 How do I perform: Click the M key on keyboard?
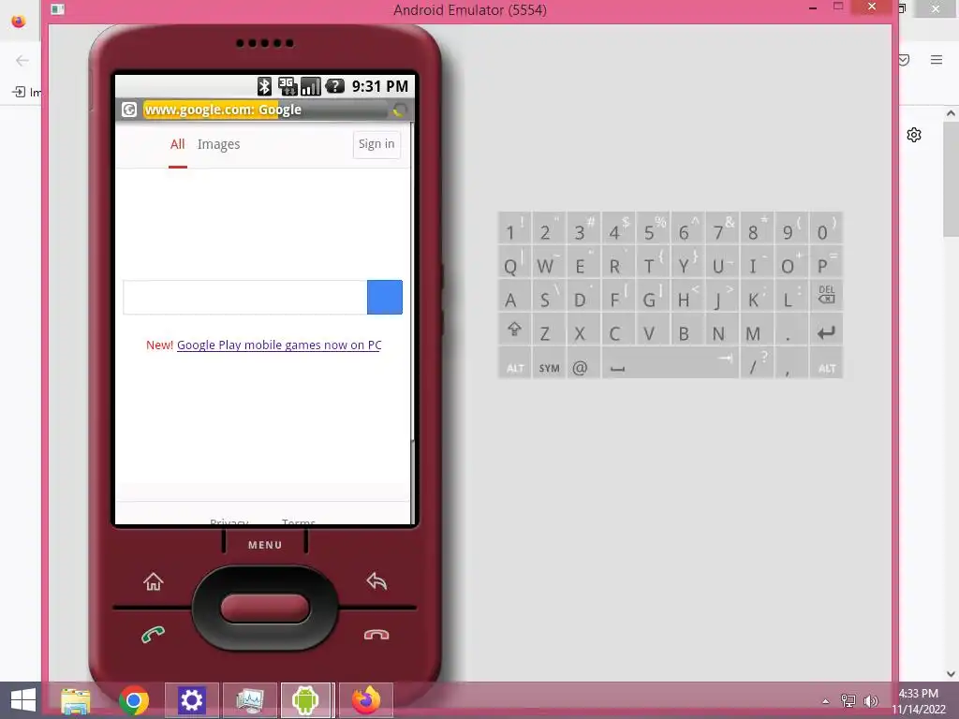click(757, 330)
